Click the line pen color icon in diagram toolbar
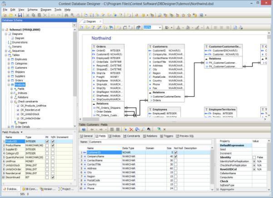This screenshot has height=198, width=273. coord(197,27)
